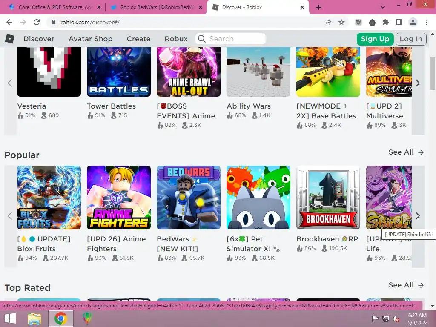Open Action Center flag tray icon

tap(375, 318)
